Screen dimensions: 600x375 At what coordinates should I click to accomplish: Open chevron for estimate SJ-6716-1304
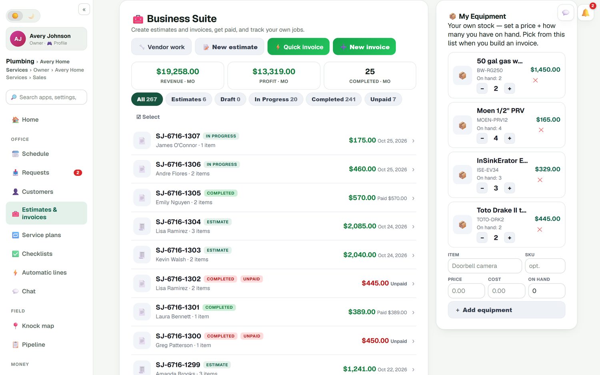tap(413, 227)
